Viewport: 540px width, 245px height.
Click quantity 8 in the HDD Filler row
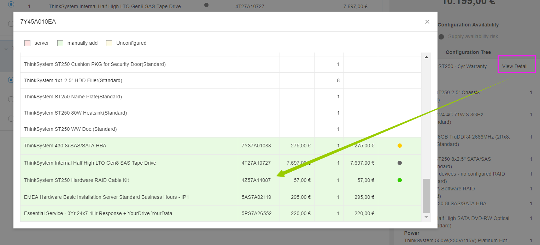point(338,80)
